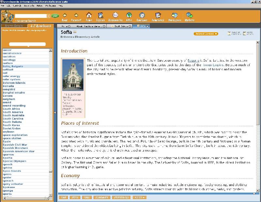Open the Workspace menu in menu bar
261x202 pixels.
click(51, 6)
